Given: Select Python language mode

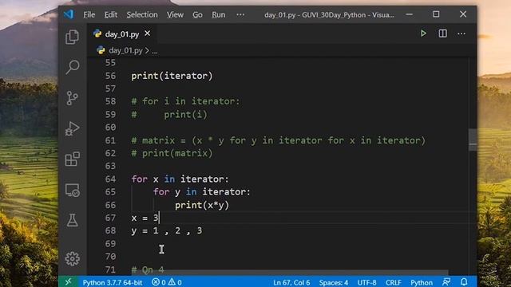Looking at the screenshot, I should pyautogui.click(x=422, y=282).
